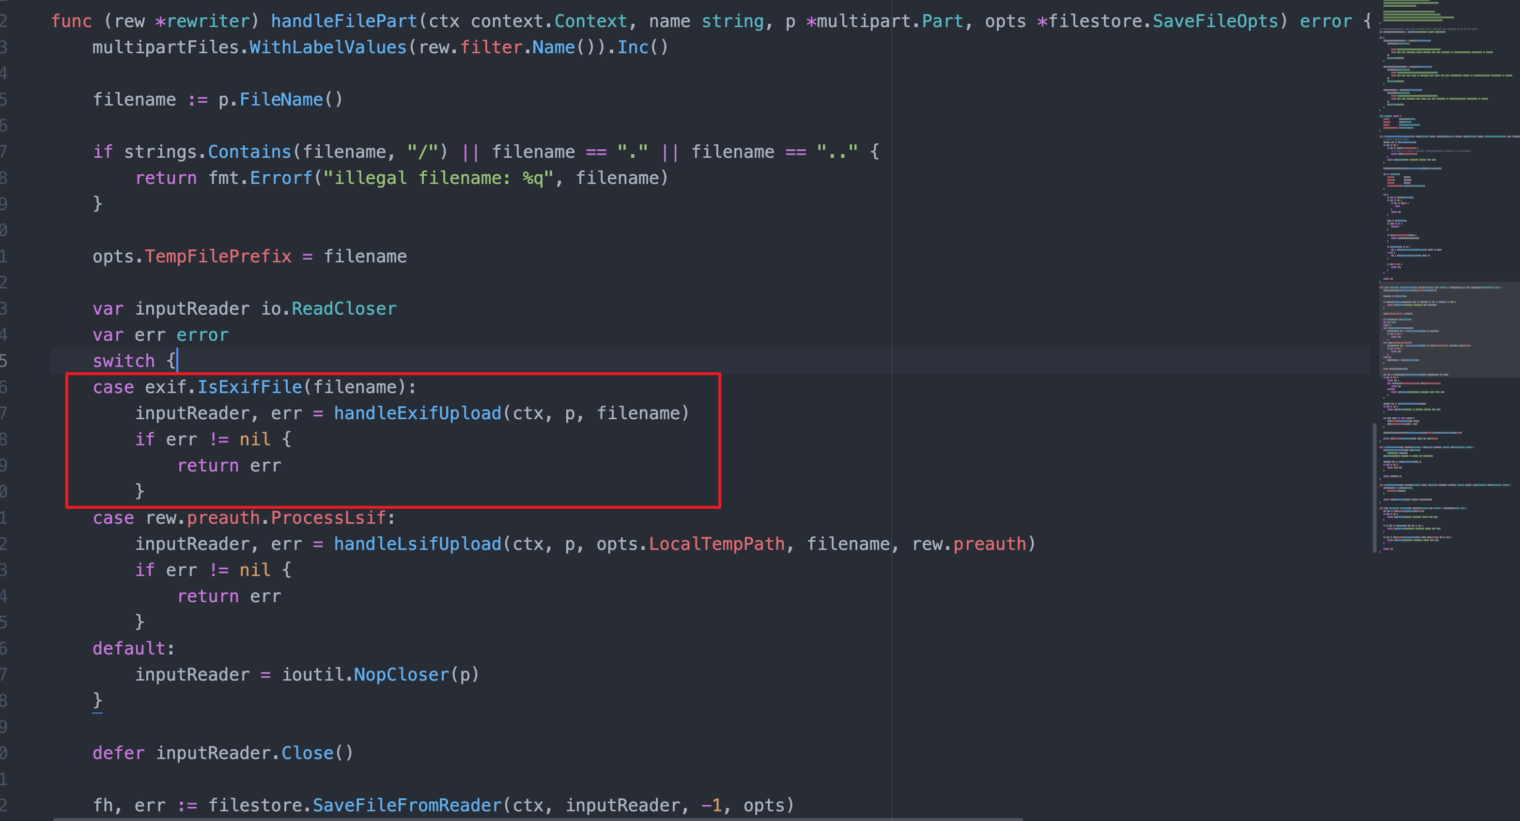Click the handleExifUpload function call
The height and width of the screenshot is (821, 1520).
point(417,413)
